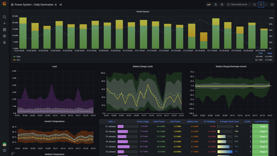Viewport: 277px width, 156px height.
Task: Save dashboard with the save icon
Action: click(x=216, y=5)
